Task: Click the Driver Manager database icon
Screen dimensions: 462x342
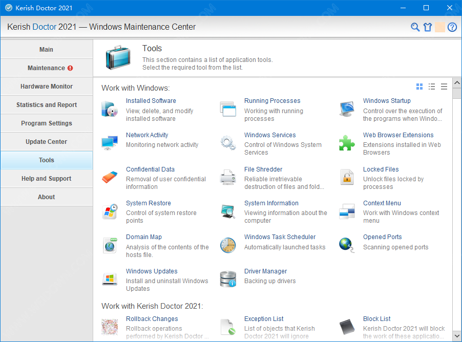Action: coord(228,279)
